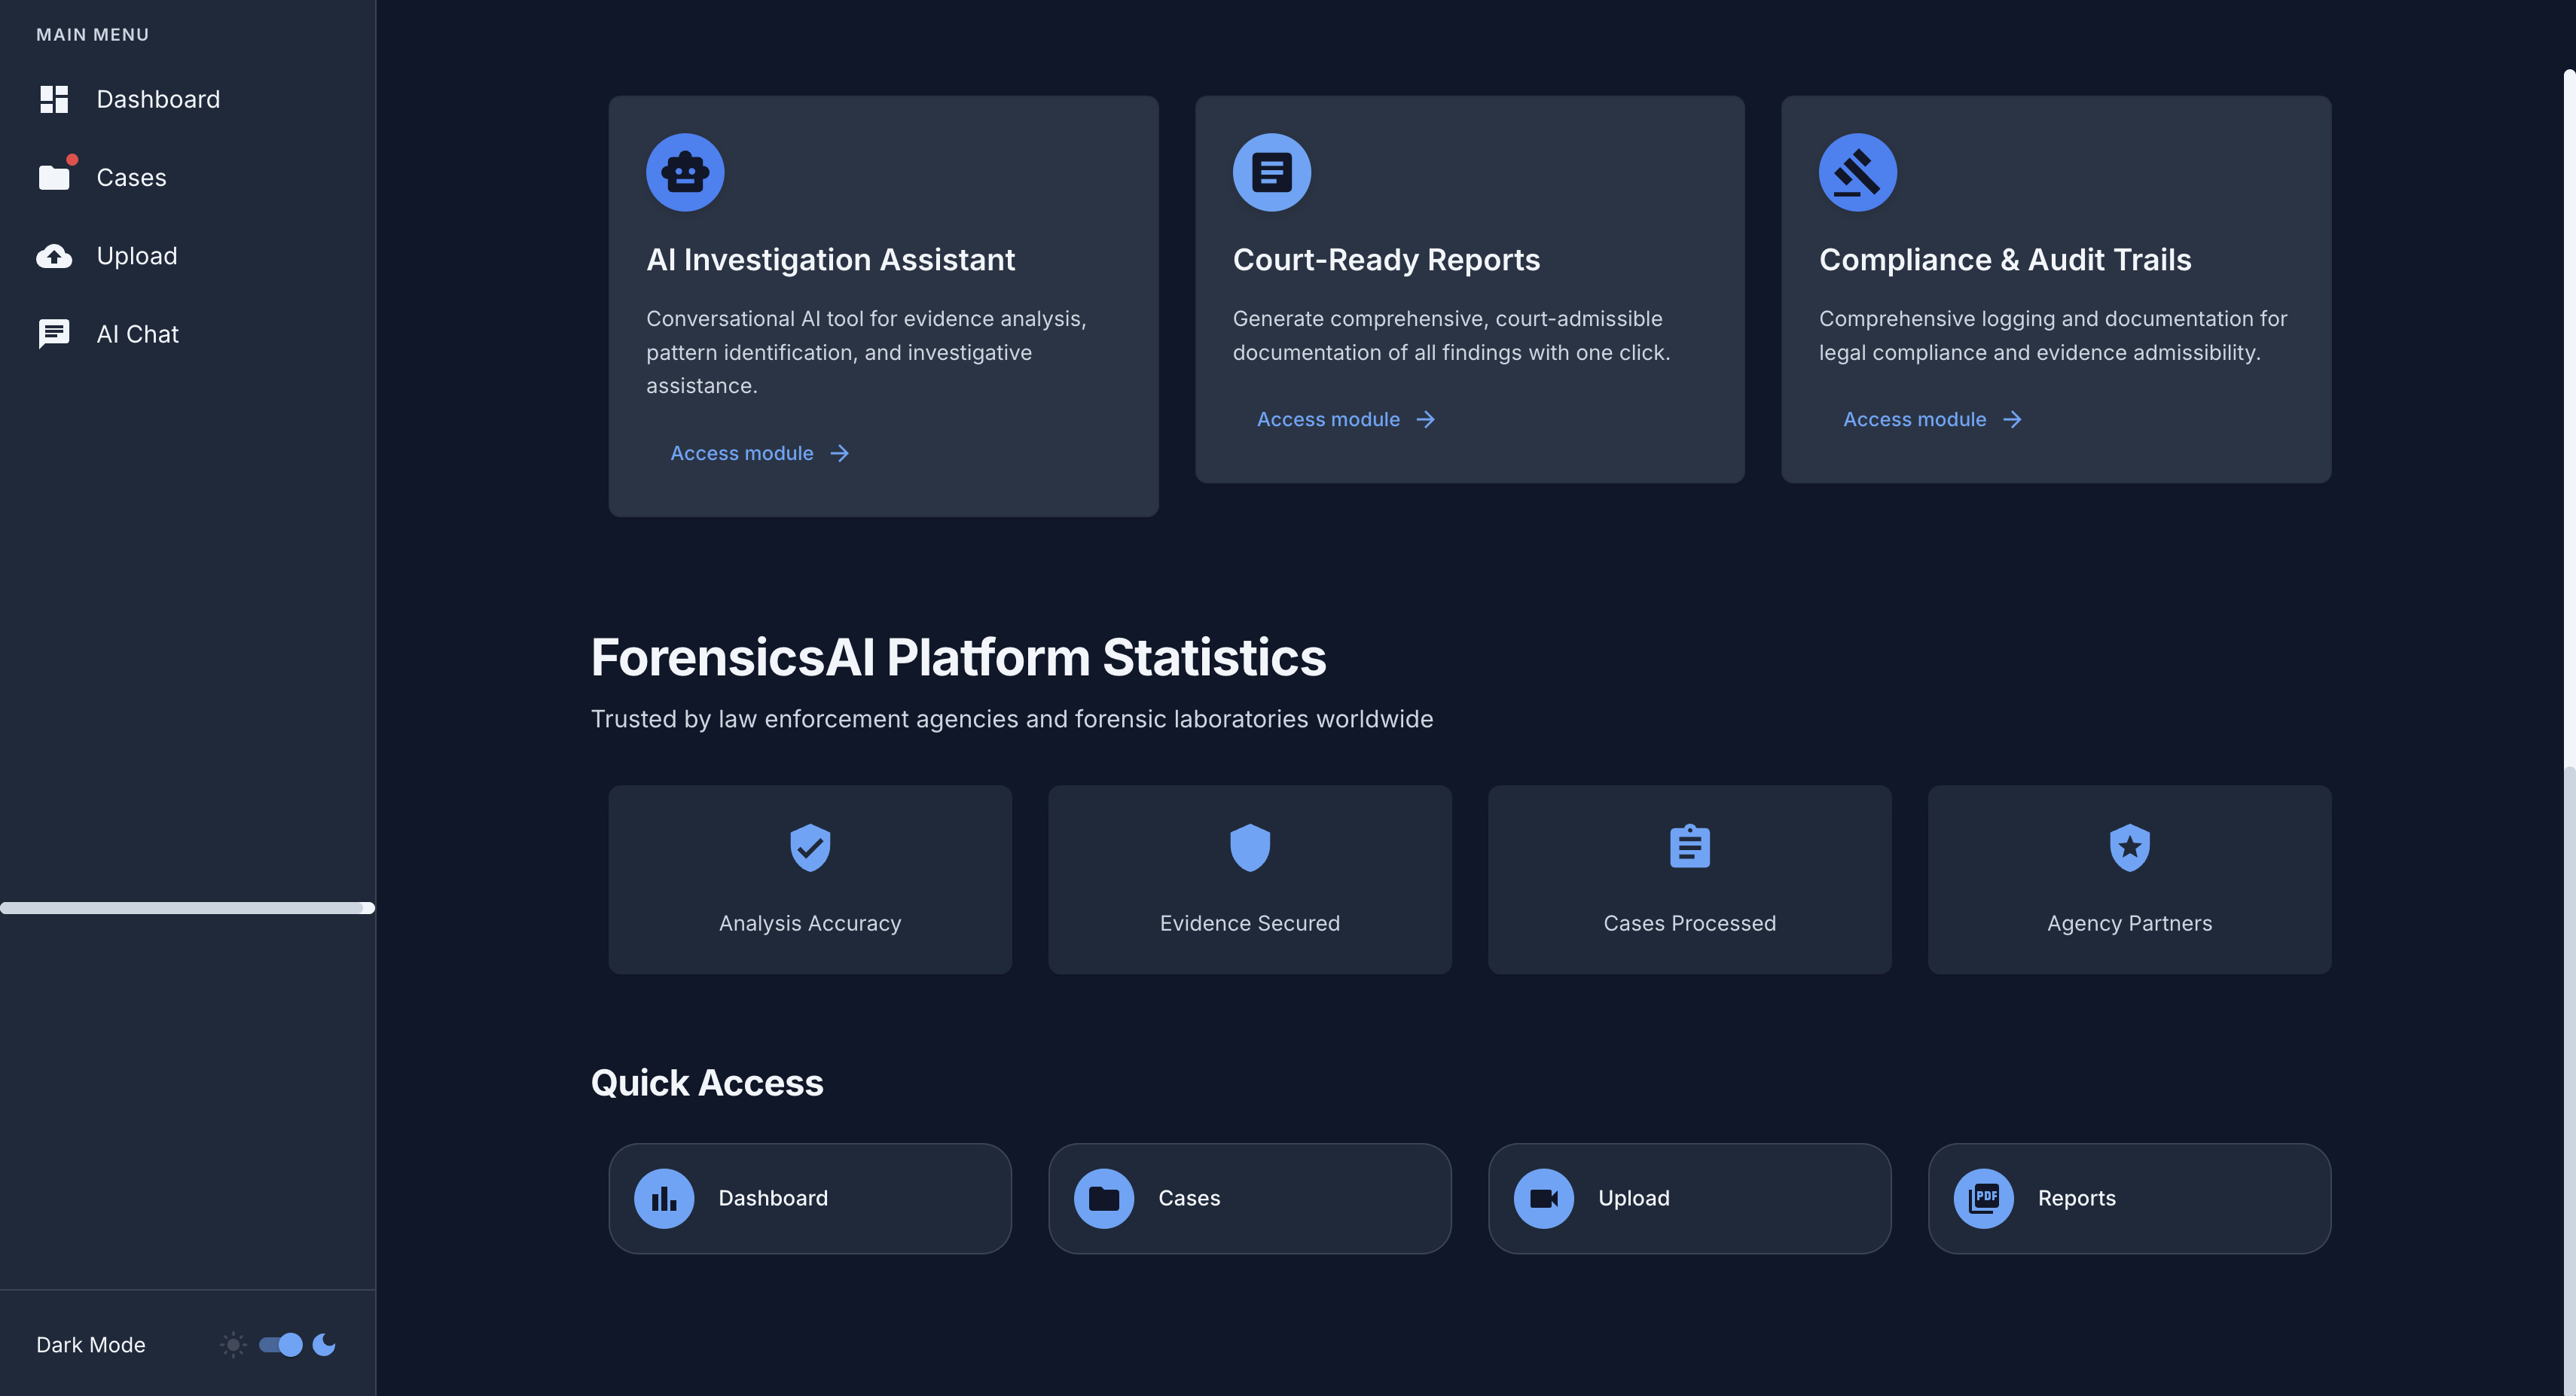
Task: Click the cloud upload icon in sidebar
Action: 54,256
